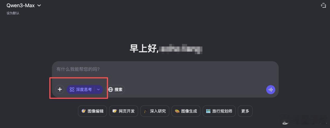The height and width of the screenshot is (128, 330).
Task: Select the 网页开发 suggestion chip
Action: tap(124, 111)
